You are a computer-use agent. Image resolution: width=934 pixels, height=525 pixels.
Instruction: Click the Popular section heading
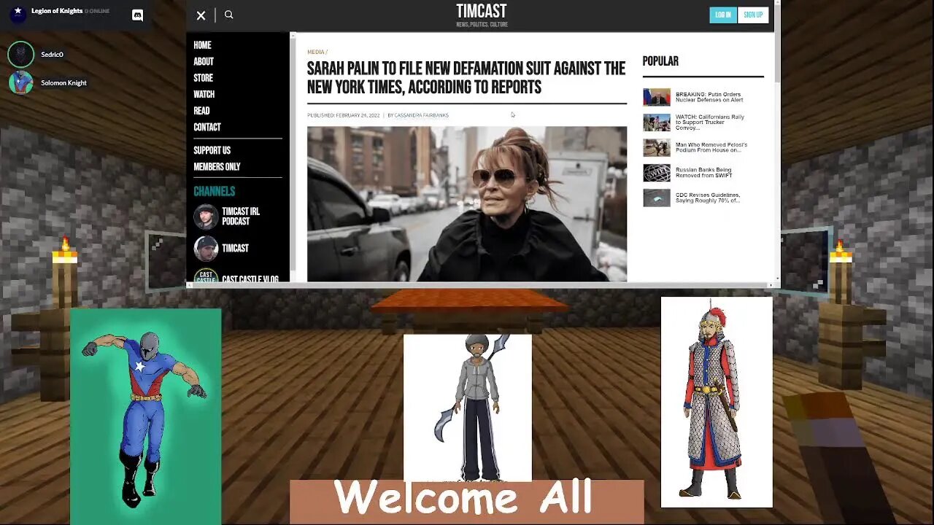coord(660,61)
